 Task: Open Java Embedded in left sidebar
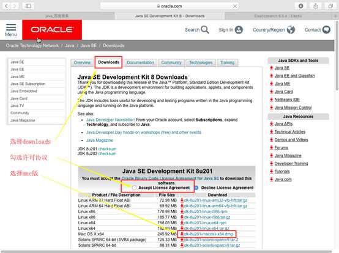(x=24, y=91)
